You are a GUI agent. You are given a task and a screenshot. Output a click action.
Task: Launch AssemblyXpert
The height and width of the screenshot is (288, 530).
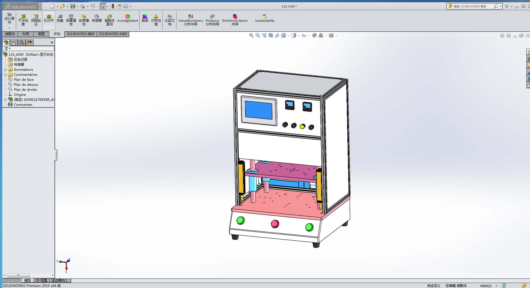127,19
